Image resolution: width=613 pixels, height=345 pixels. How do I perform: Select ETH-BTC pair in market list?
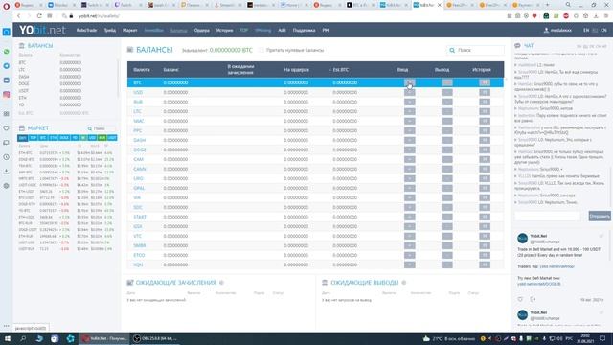pos(26,153)
